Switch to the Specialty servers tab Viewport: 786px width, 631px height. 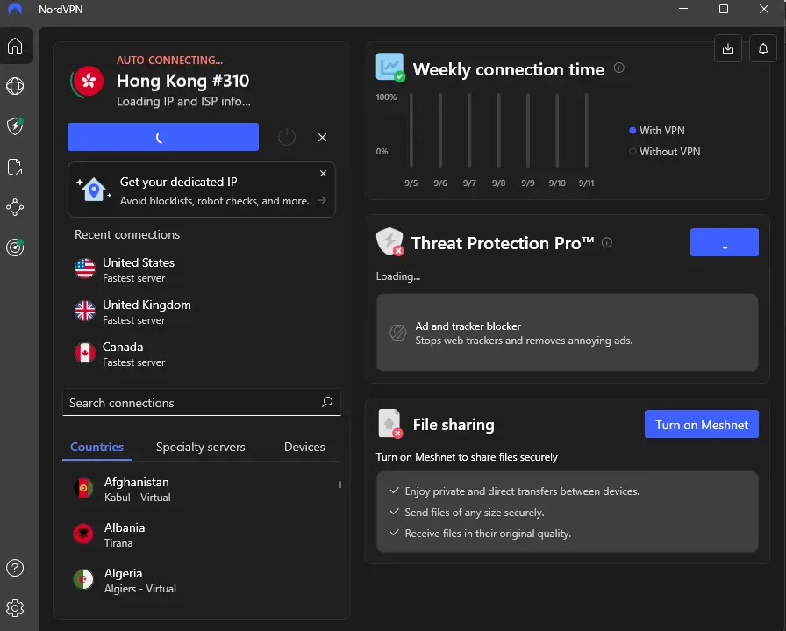(201, 447)
